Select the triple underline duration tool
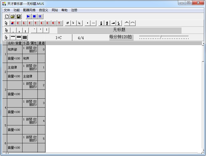 click(x=25, y=38)
